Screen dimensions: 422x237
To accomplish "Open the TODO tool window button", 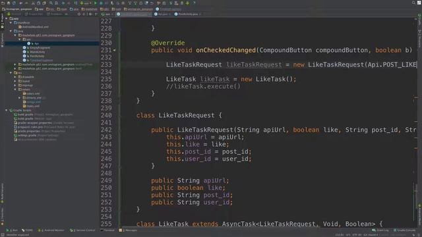I will (x=27, y=230).
